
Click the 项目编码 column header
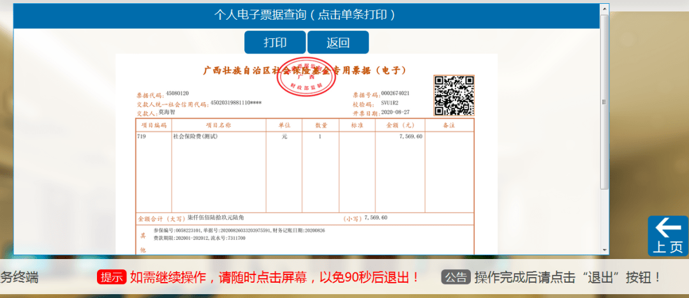pos(153,125)
